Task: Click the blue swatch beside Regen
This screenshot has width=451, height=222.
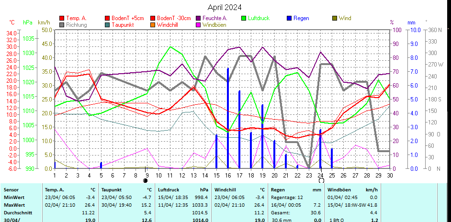Action: click(x=289, y=18)
